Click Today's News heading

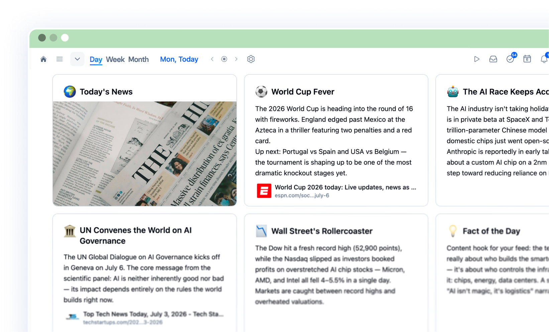point(106,92)
